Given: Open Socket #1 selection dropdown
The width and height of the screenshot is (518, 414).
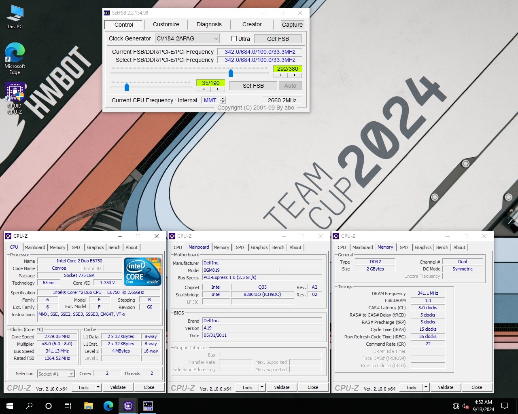Looking at the screenshot, I should coord(56,374).
